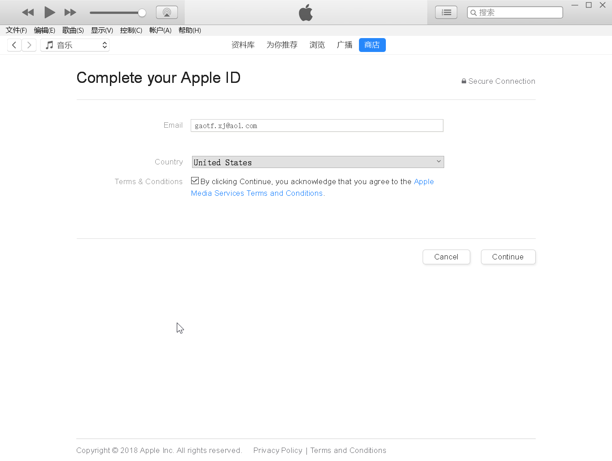Switch to the 为你推荐 tab
Image resolution: width=612 pixels, height=461 pixels.
point(282,45)
